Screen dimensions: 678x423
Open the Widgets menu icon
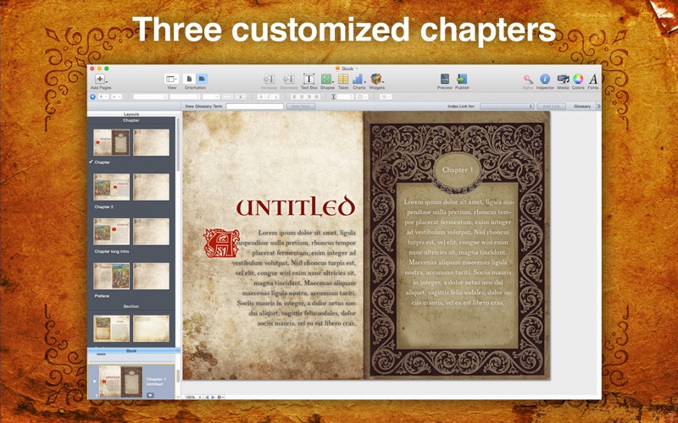click(376, 79)
